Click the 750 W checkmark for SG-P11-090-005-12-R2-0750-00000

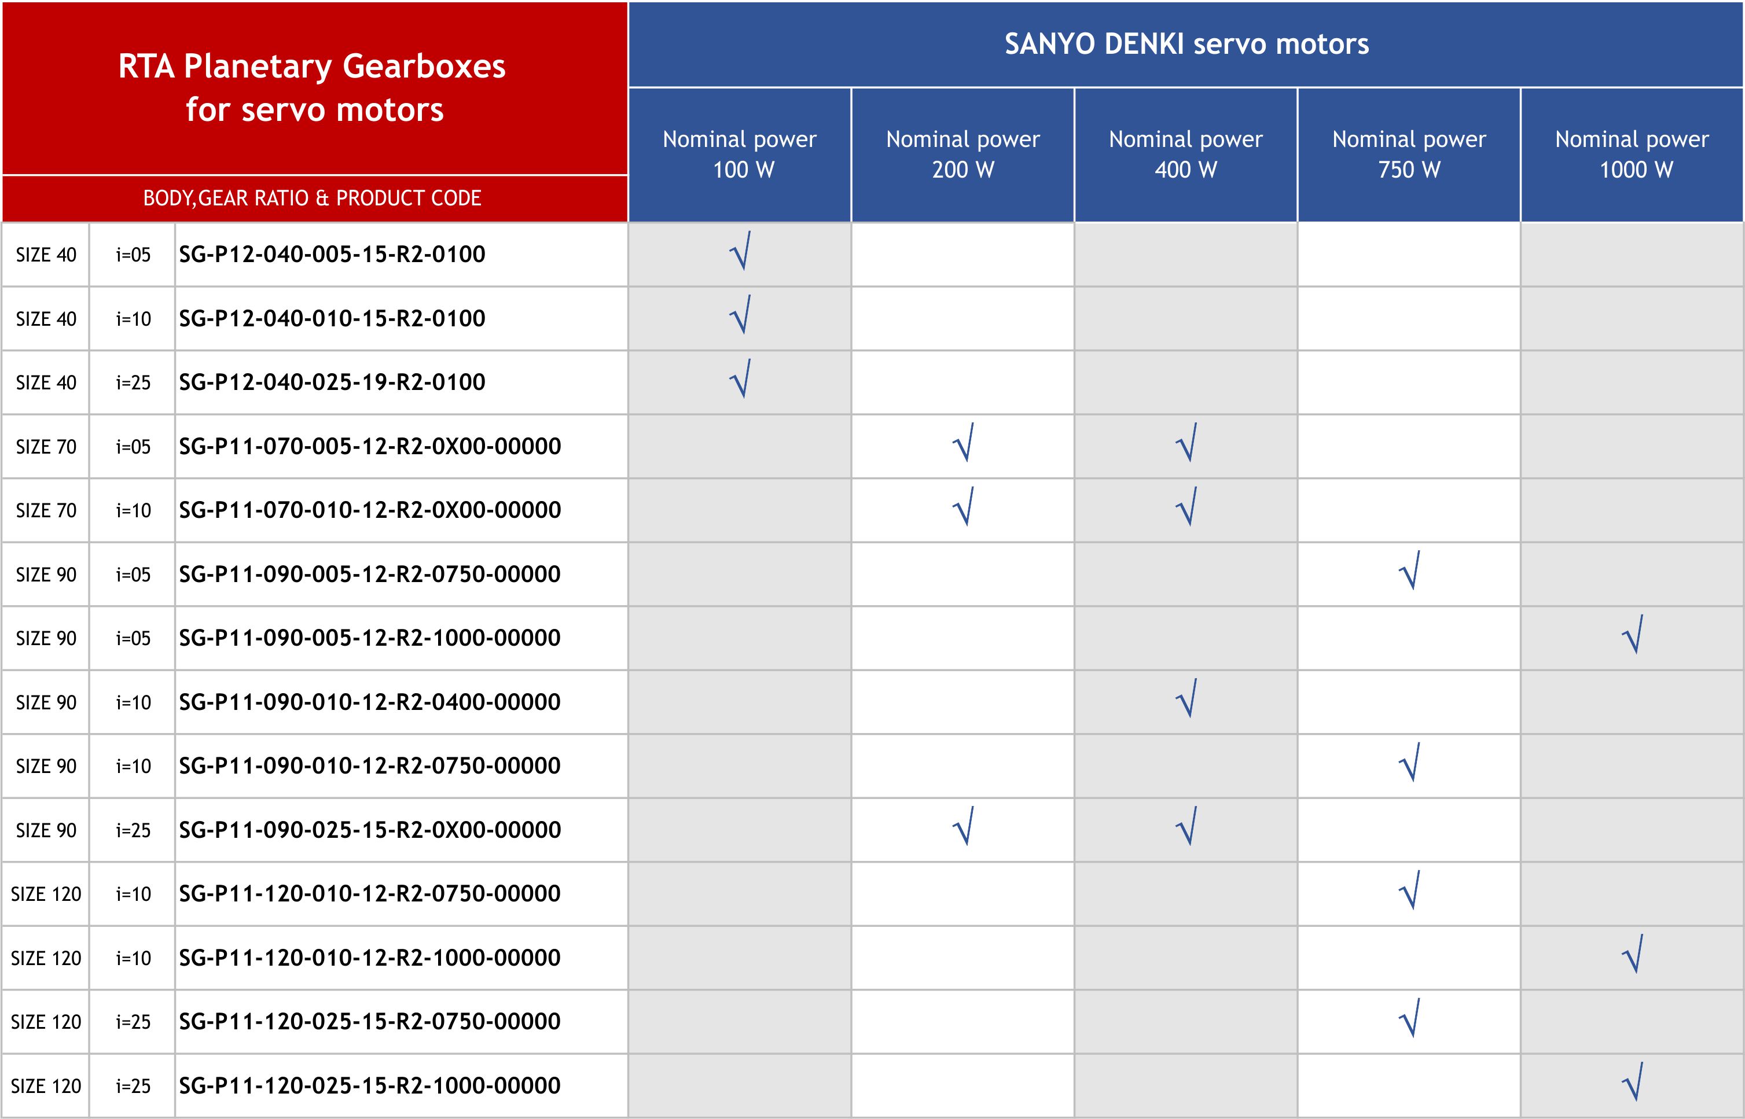[x=1410, y=570]
